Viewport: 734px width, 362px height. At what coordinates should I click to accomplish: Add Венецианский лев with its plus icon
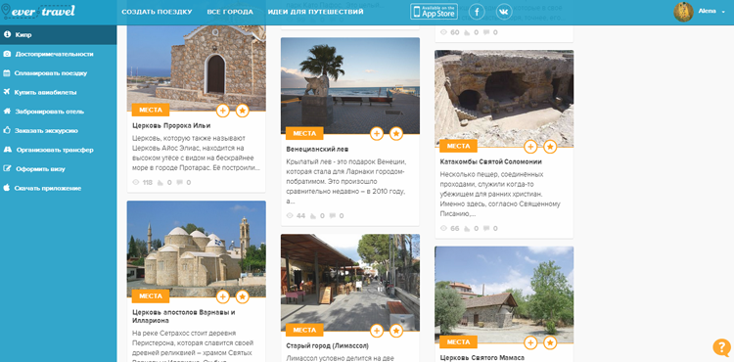(377, 133)
